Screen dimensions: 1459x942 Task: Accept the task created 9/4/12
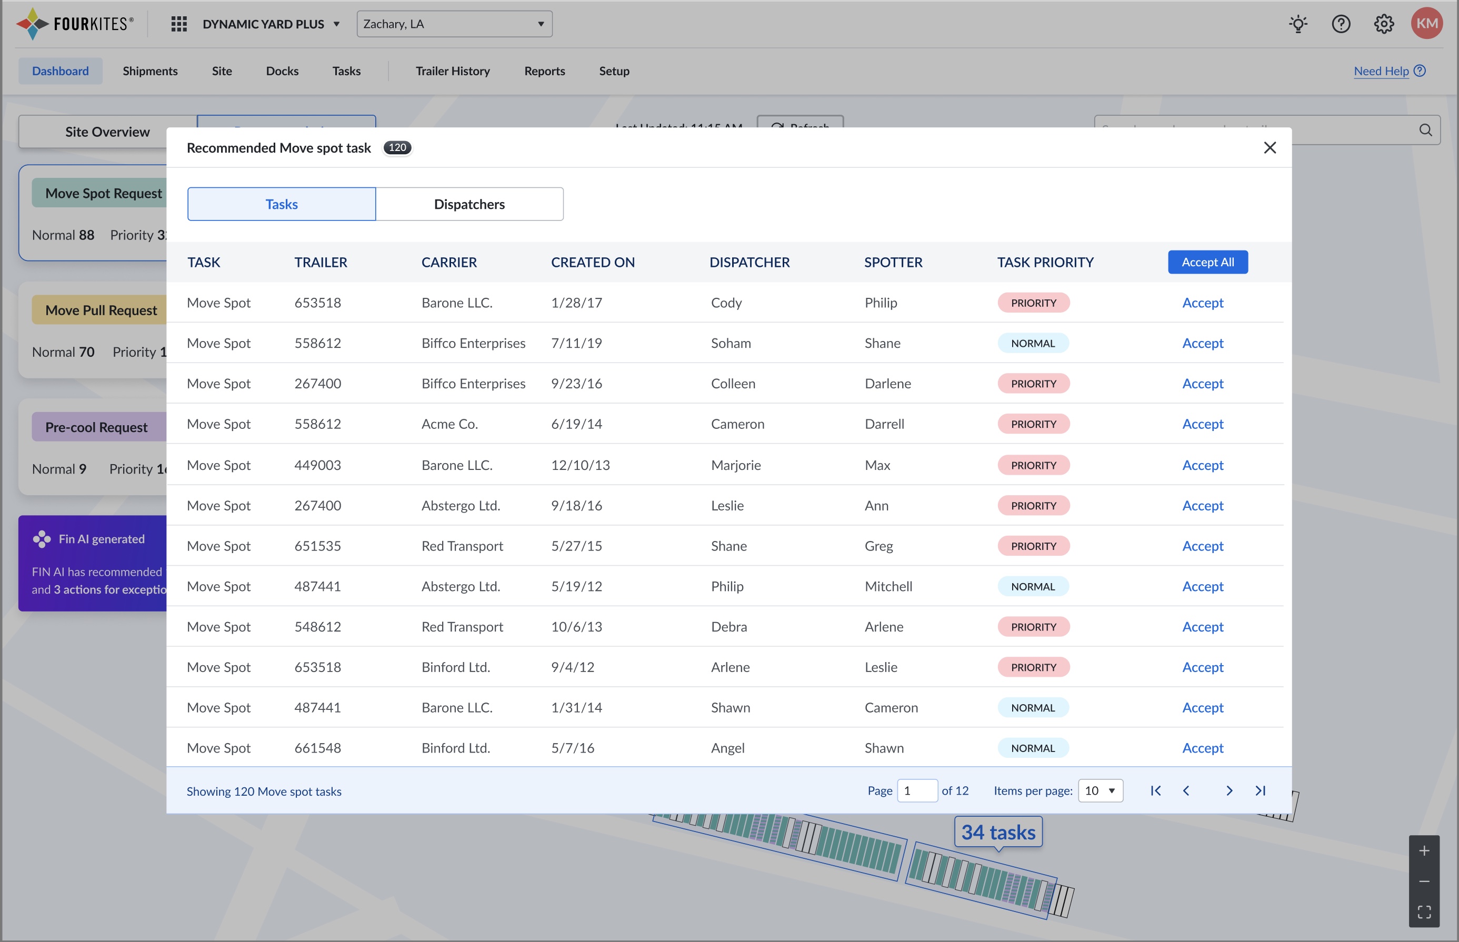point(1203,667)
